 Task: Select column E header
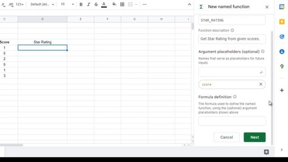81,19
